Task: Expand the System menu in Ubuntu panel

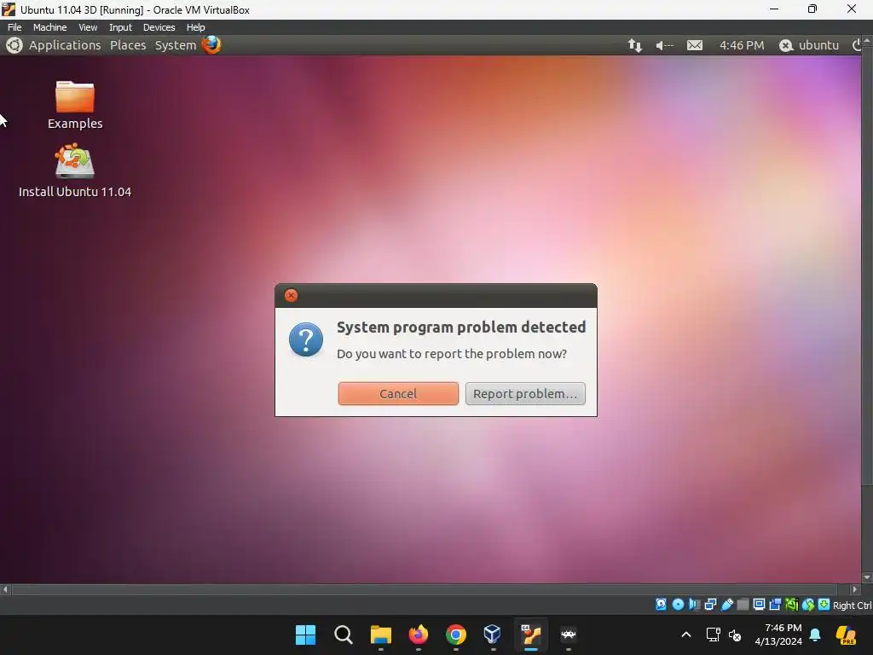Action: (x=176, y=45)
